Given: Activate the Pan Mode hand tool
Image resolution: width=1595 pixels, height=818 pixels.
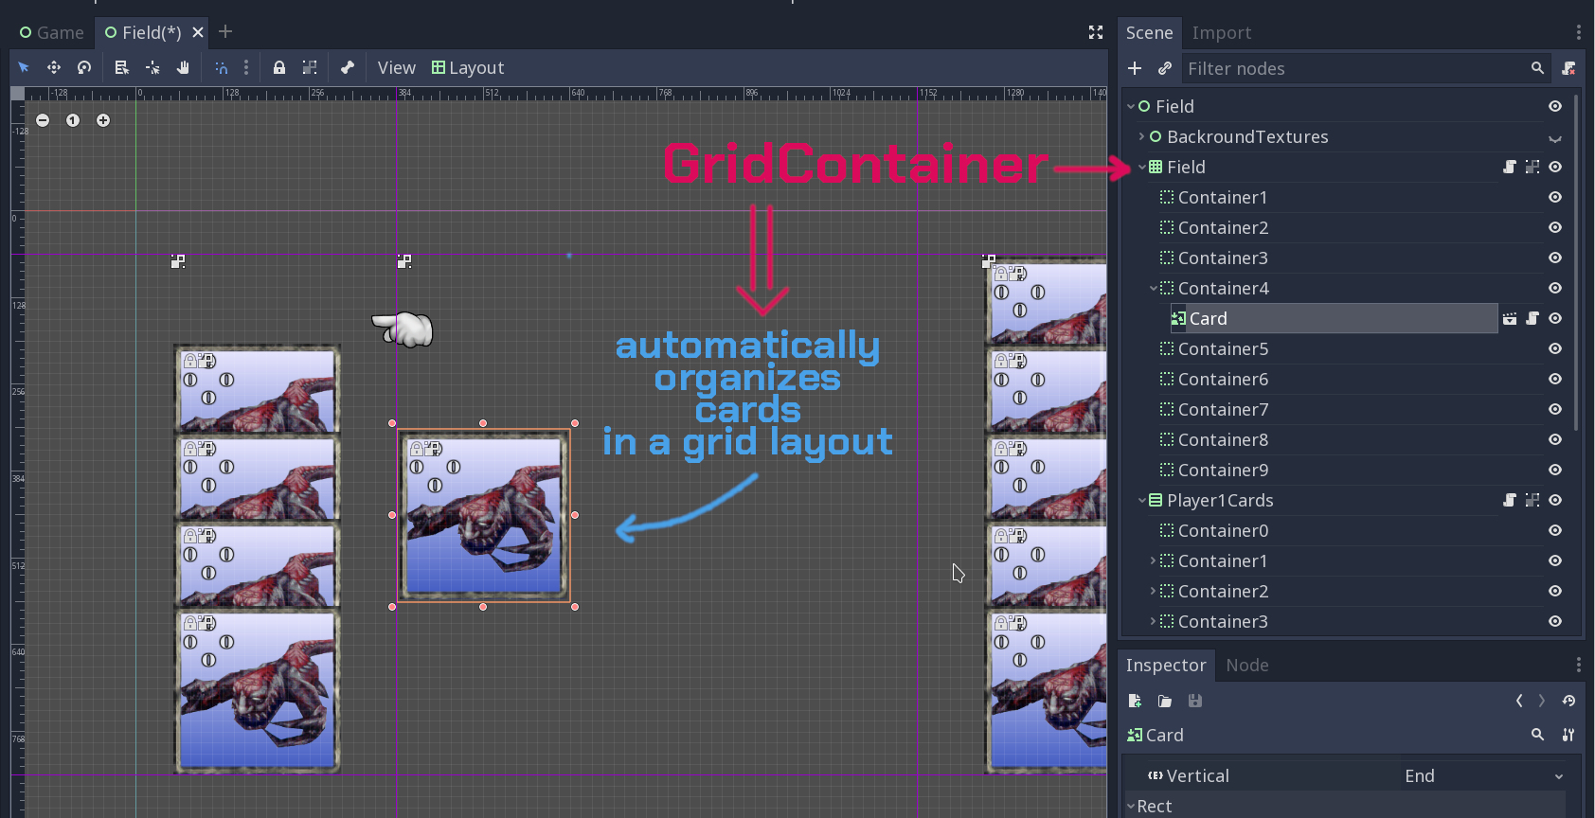Looking at the screenshot, I should pyautogui.click(x=183, y=67).
